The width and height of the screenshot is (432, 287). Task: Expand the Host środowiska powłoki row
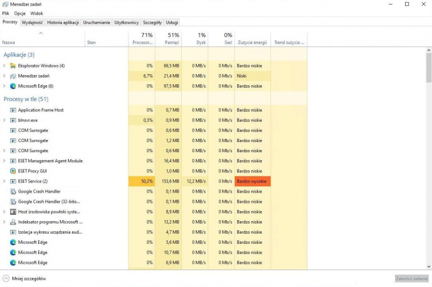click(4, 212)
